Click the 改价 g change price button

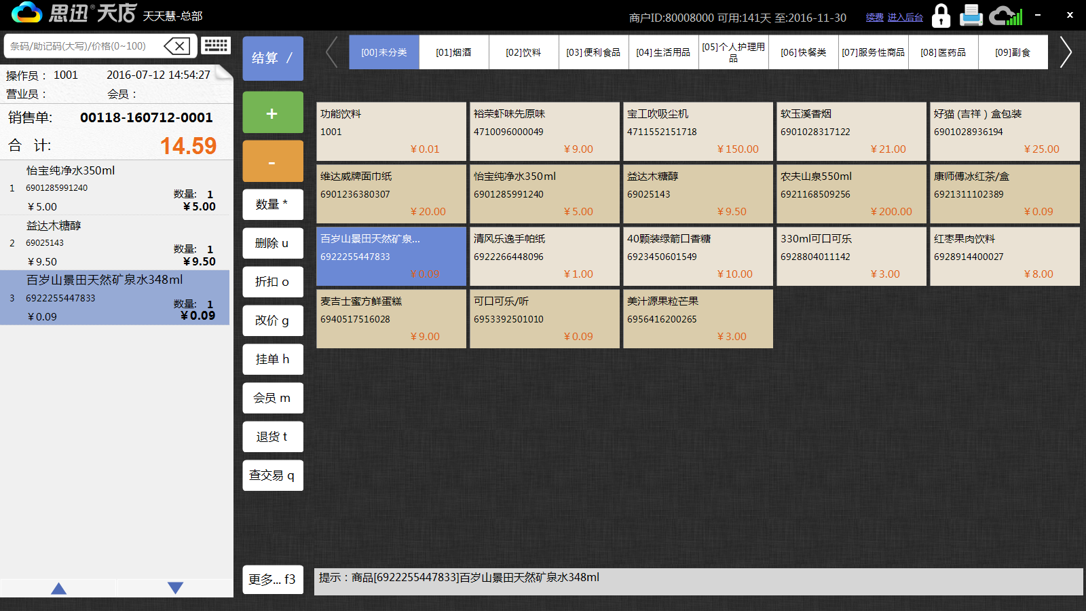[273, 320]
